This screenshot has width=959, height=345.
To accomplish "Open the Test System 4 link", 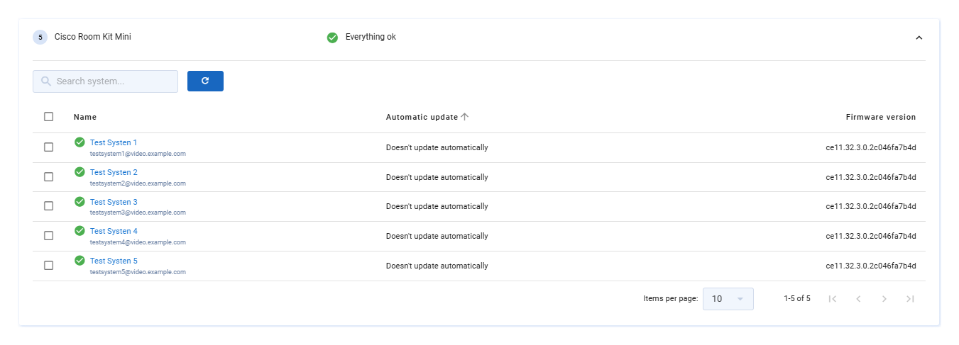I will point(114,231).
